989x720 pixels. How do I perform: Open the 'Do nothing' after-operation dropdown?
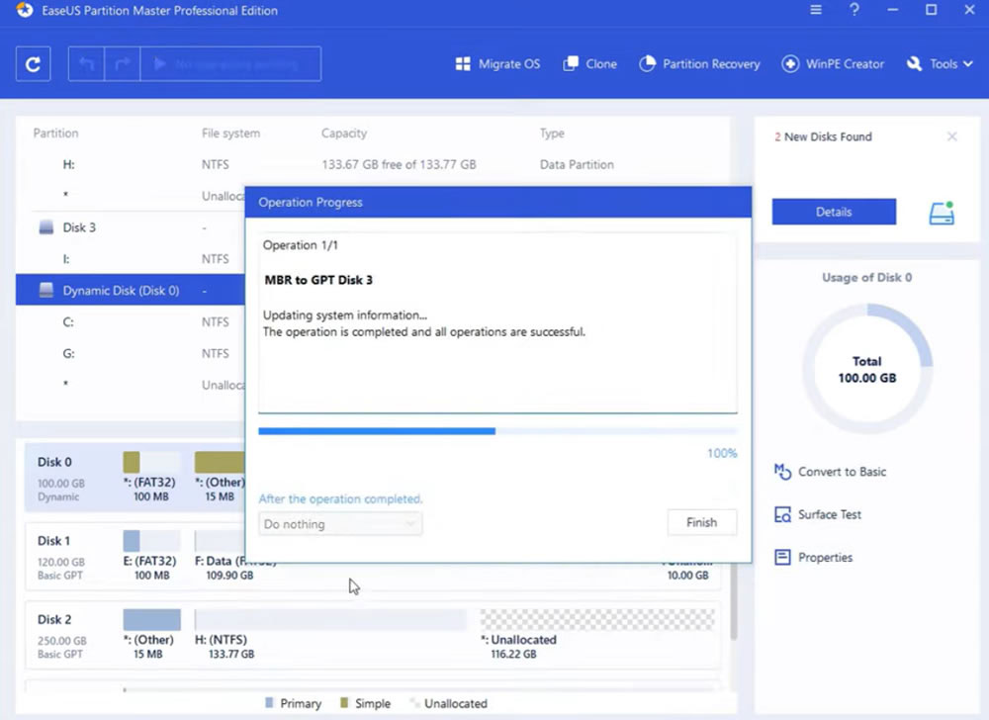click(340, 524)
